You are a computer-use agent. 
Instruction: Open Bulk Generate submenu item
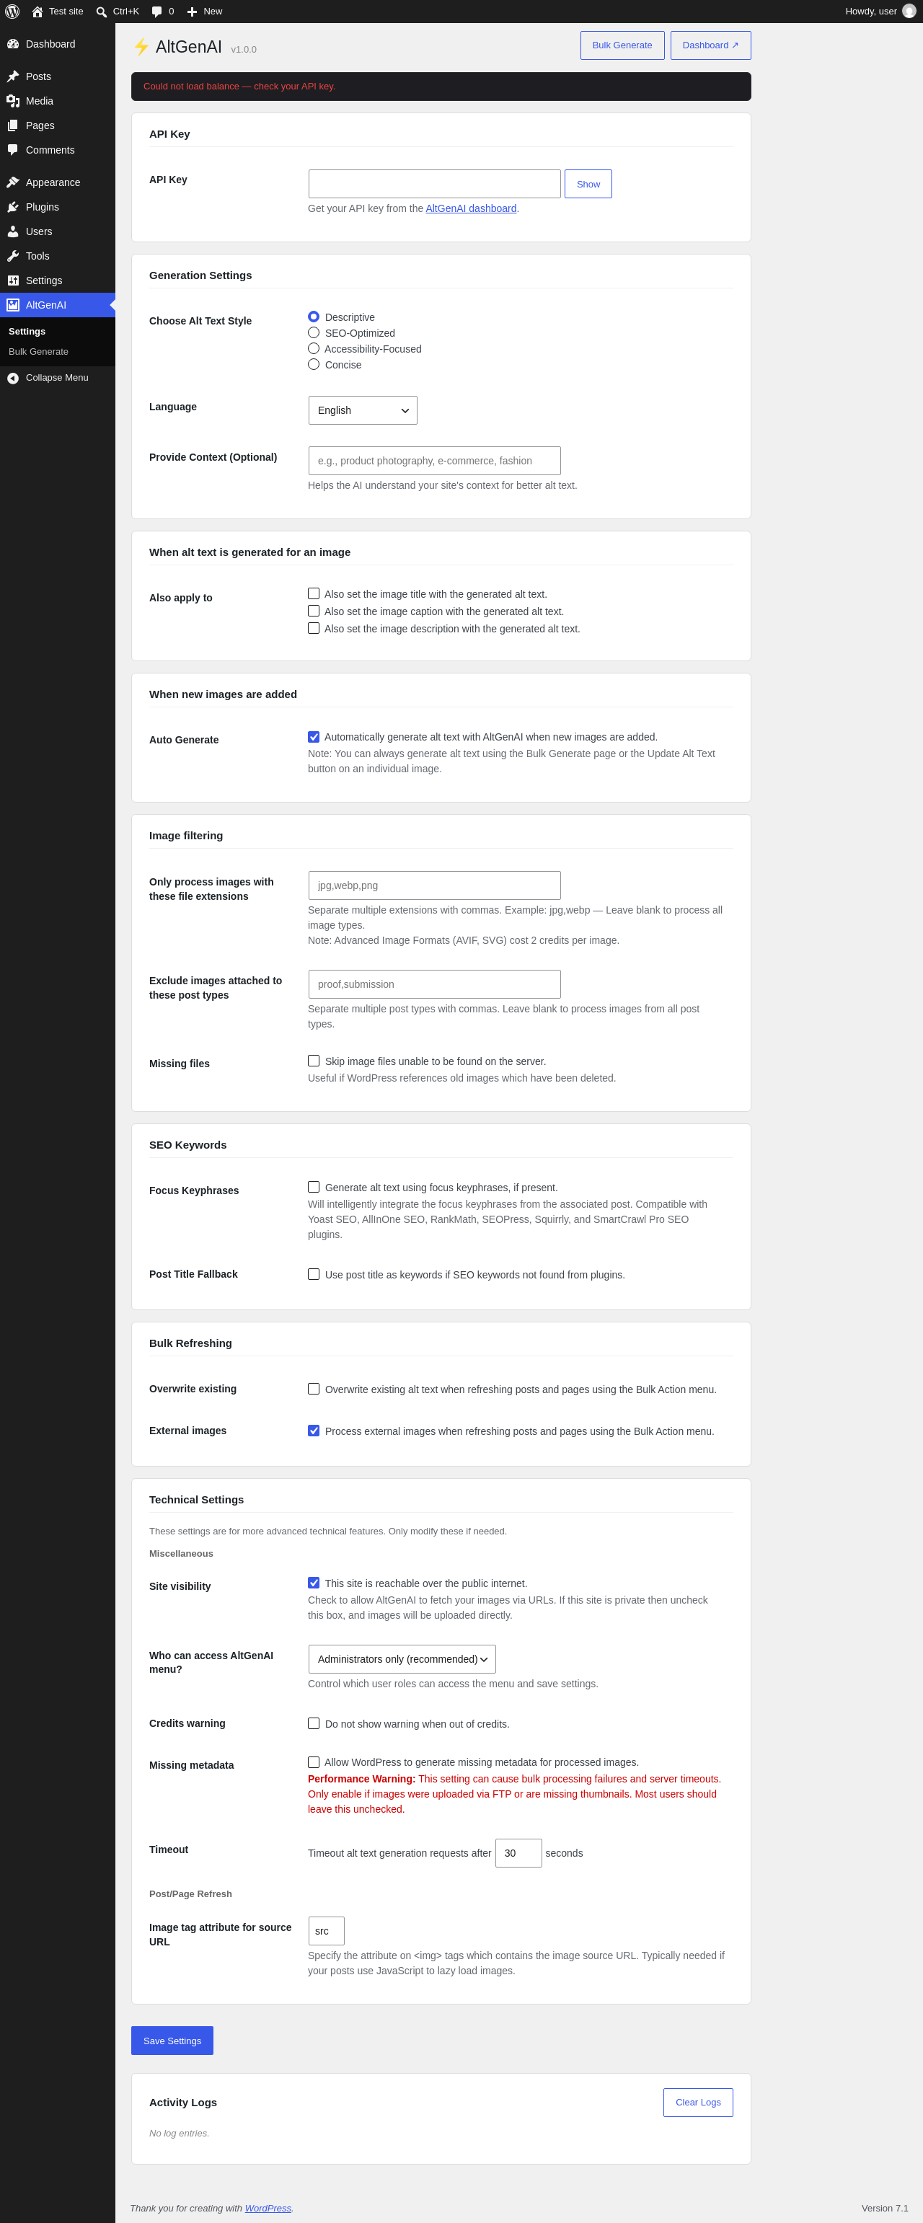tap(38, 352)
